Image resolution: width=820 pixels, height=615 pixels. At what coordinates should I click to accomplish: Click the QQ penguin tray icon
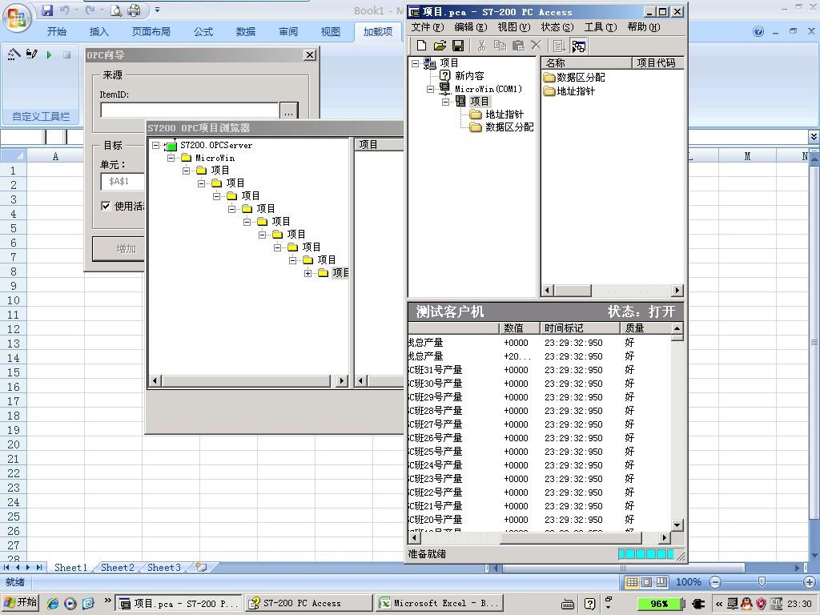[746, 603]
